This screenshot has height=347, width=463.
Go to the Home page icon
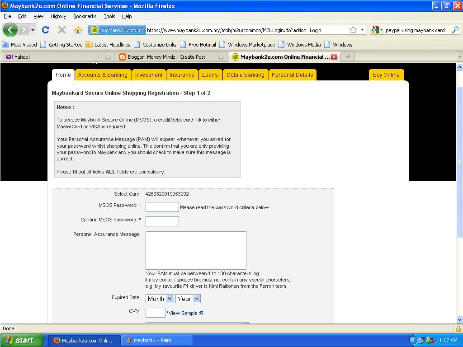(x=78, y=30)
